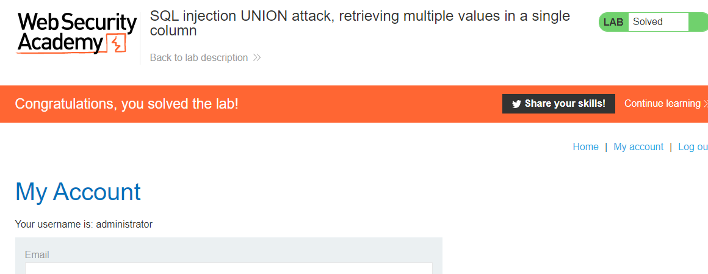
Task: Click the My Account page heading
Action: pos(78,192)
